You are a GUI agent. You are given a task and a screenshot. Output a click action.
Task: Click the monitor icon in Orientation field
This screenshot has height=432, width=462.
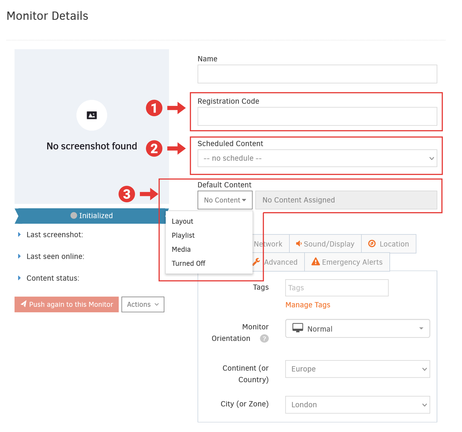298,328
